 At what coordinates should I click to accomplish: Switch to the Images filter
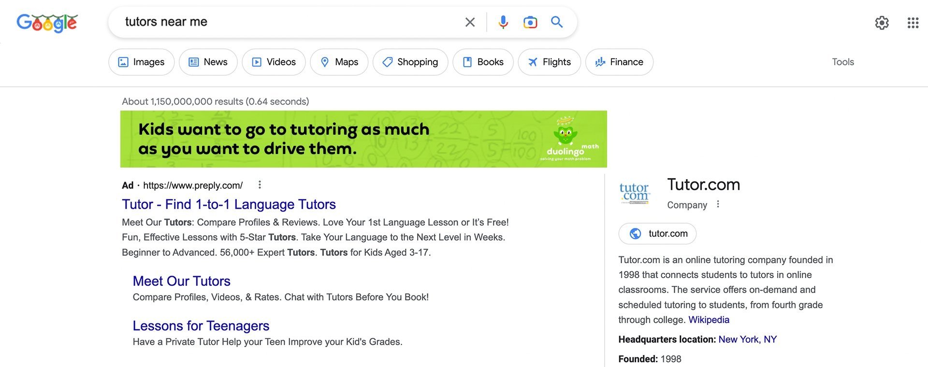(141, 62)
